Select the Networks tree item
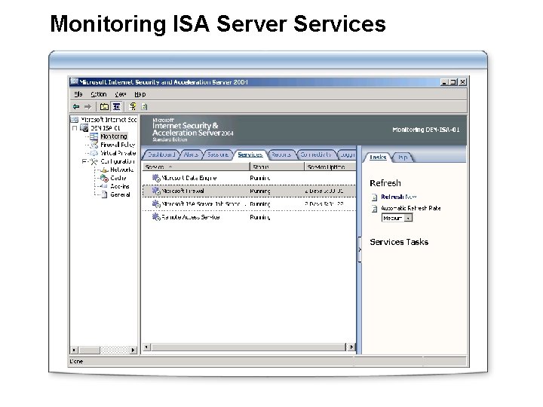 [121, 170]
